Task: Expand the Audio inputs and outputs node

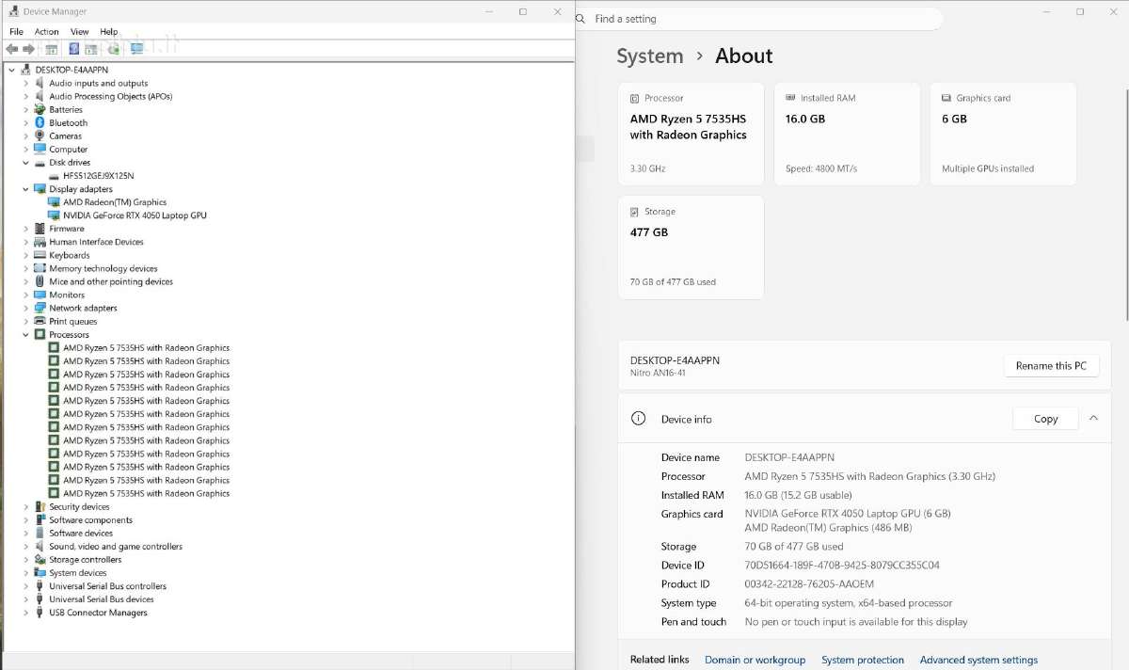Action: (x=25, y=83)
